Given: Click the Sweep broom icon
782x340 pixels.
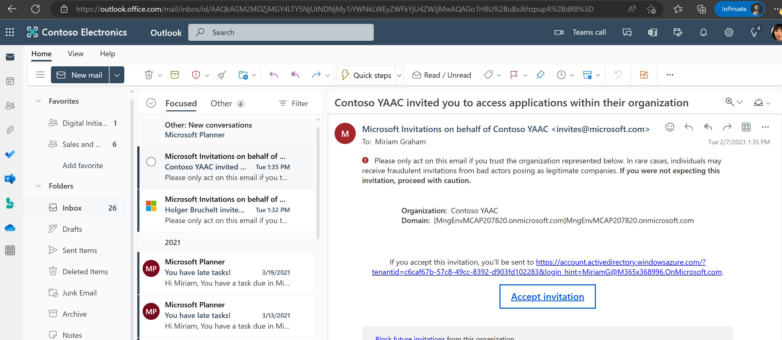Looking at the screenshot, I should [x=222, y=75].
